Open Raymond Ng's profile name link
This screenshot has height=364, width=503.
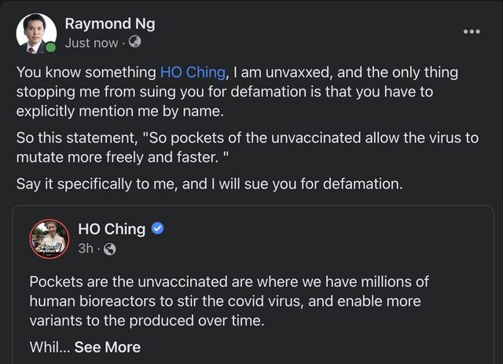pos(109,24)
